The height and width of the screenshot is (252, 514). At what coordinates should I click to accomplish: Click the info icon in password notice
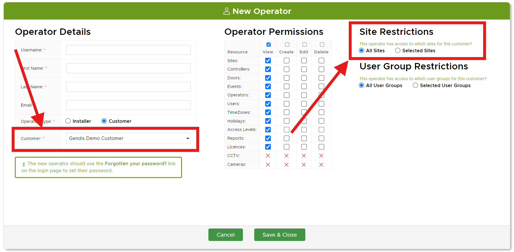24,164
